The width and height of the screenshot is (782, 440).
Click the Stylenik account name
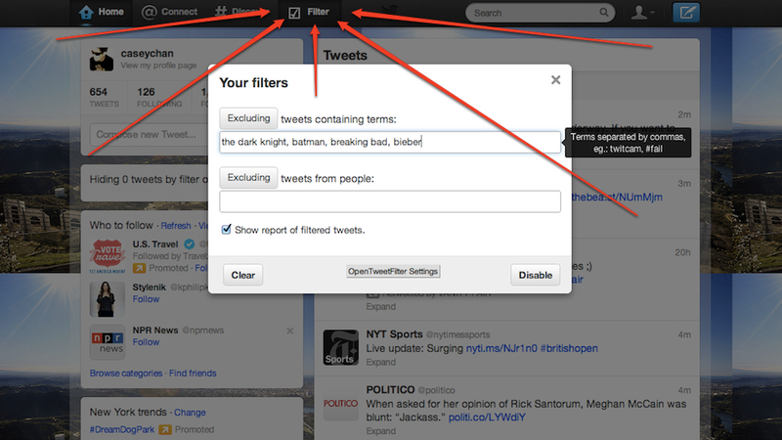pyautogui.click(x=150, y=287)
